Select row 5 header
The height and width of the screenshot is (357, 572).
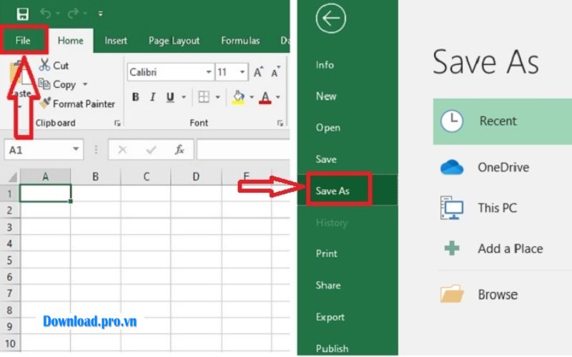[x=10, y=261]
